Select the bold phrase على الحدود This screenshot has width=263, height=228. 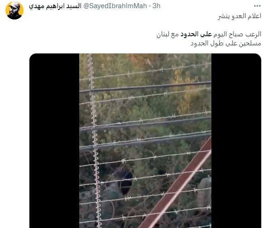(196, 34)
